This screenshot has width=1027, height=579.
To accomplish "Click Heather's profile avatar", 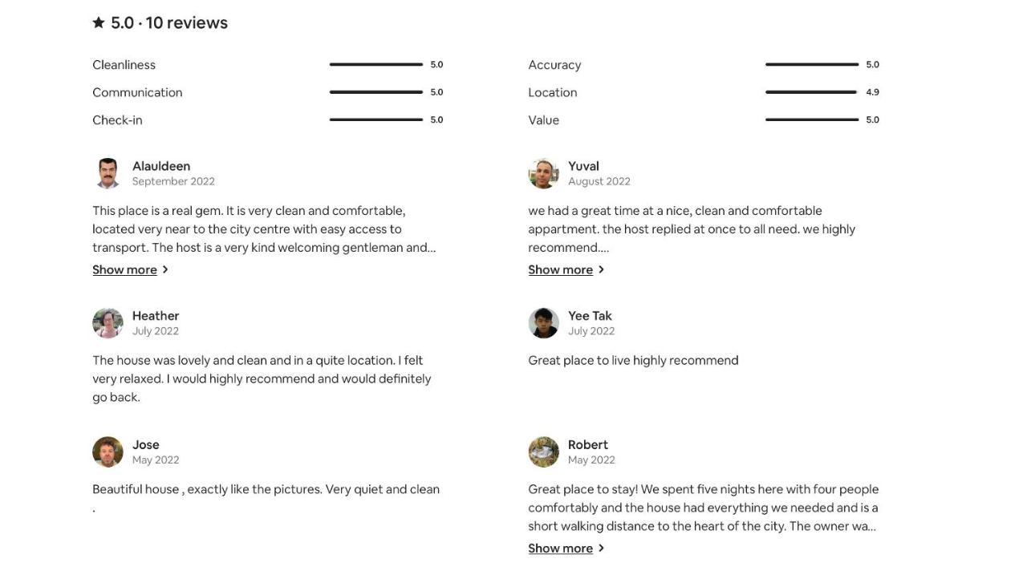I will coord(108,323).
